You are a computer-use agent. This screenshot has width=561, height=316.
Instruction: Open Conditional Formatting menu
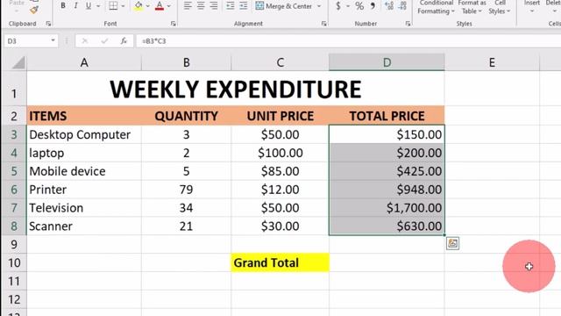(x=436, y=8)
